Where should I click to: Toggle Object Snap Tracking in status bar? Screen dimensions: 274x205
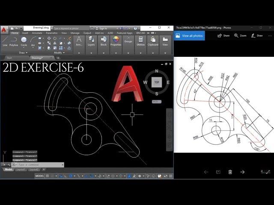86,176
